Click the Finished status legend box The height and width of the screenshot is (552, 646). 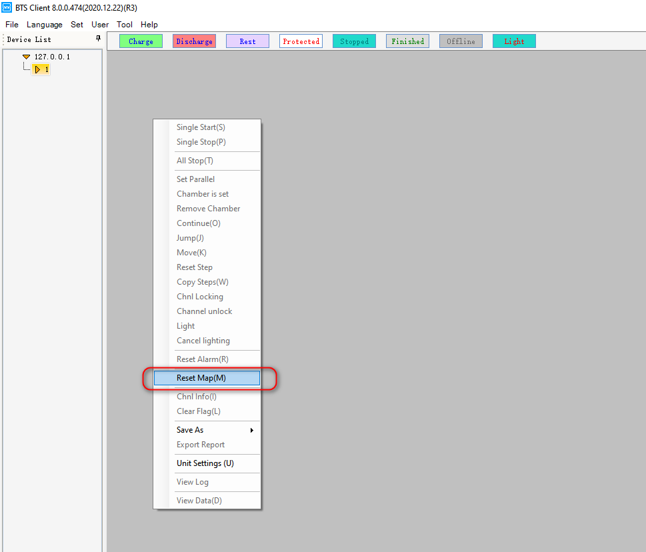[407, 41]
